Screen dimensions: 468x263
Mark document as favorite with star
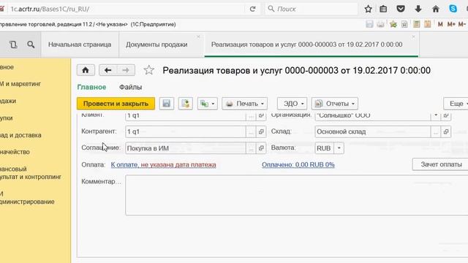pos(148,70)
